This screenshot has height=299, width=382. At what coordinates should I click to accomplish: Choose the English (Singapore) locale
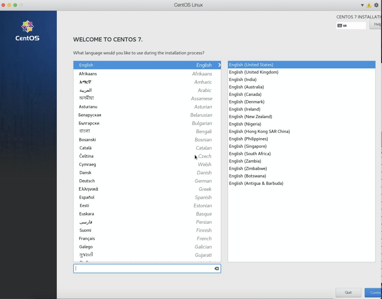coord(301,146)
